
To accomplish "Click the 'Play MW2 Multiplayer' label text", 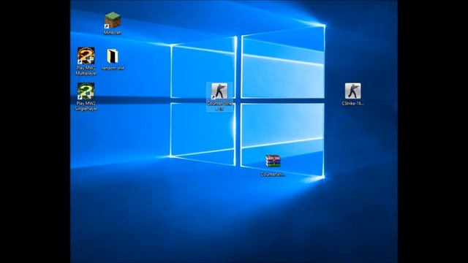I will (86, 71).
